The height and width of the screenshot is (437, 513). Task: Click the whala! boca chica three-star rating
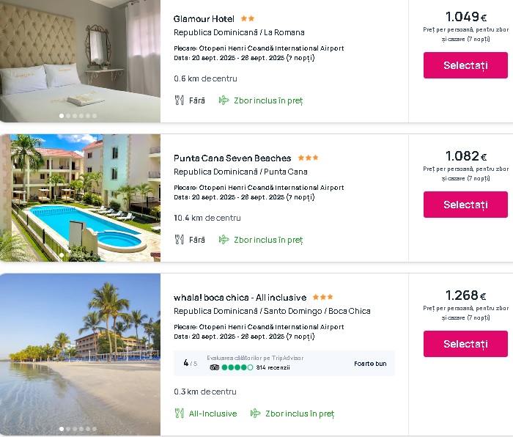[x=322, y=297]
